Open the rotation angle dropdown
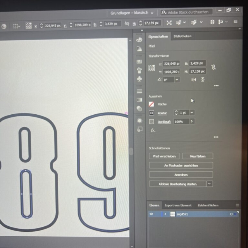Screen dimensions: 248x248 (177, 79)
